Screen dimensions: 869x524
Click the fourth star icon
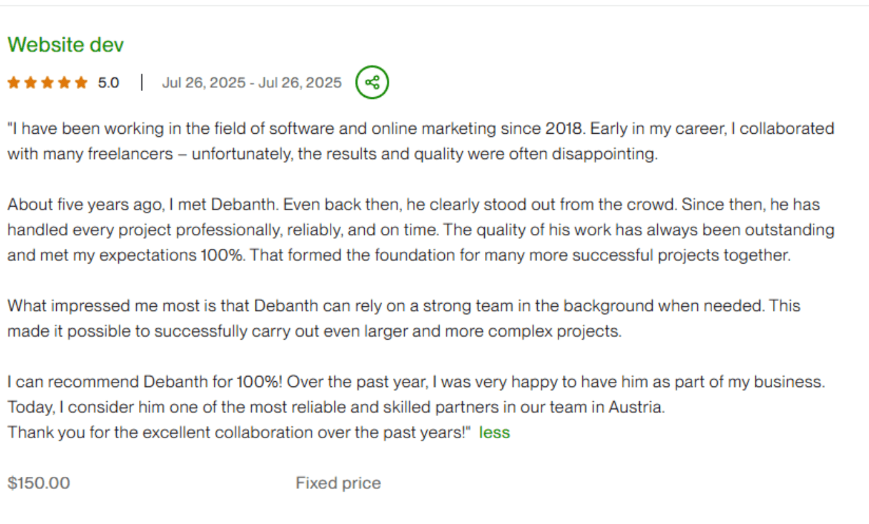click(63, 82)
